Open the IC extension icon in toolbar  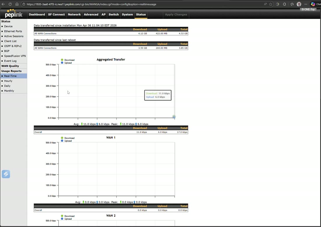[278, 4]
